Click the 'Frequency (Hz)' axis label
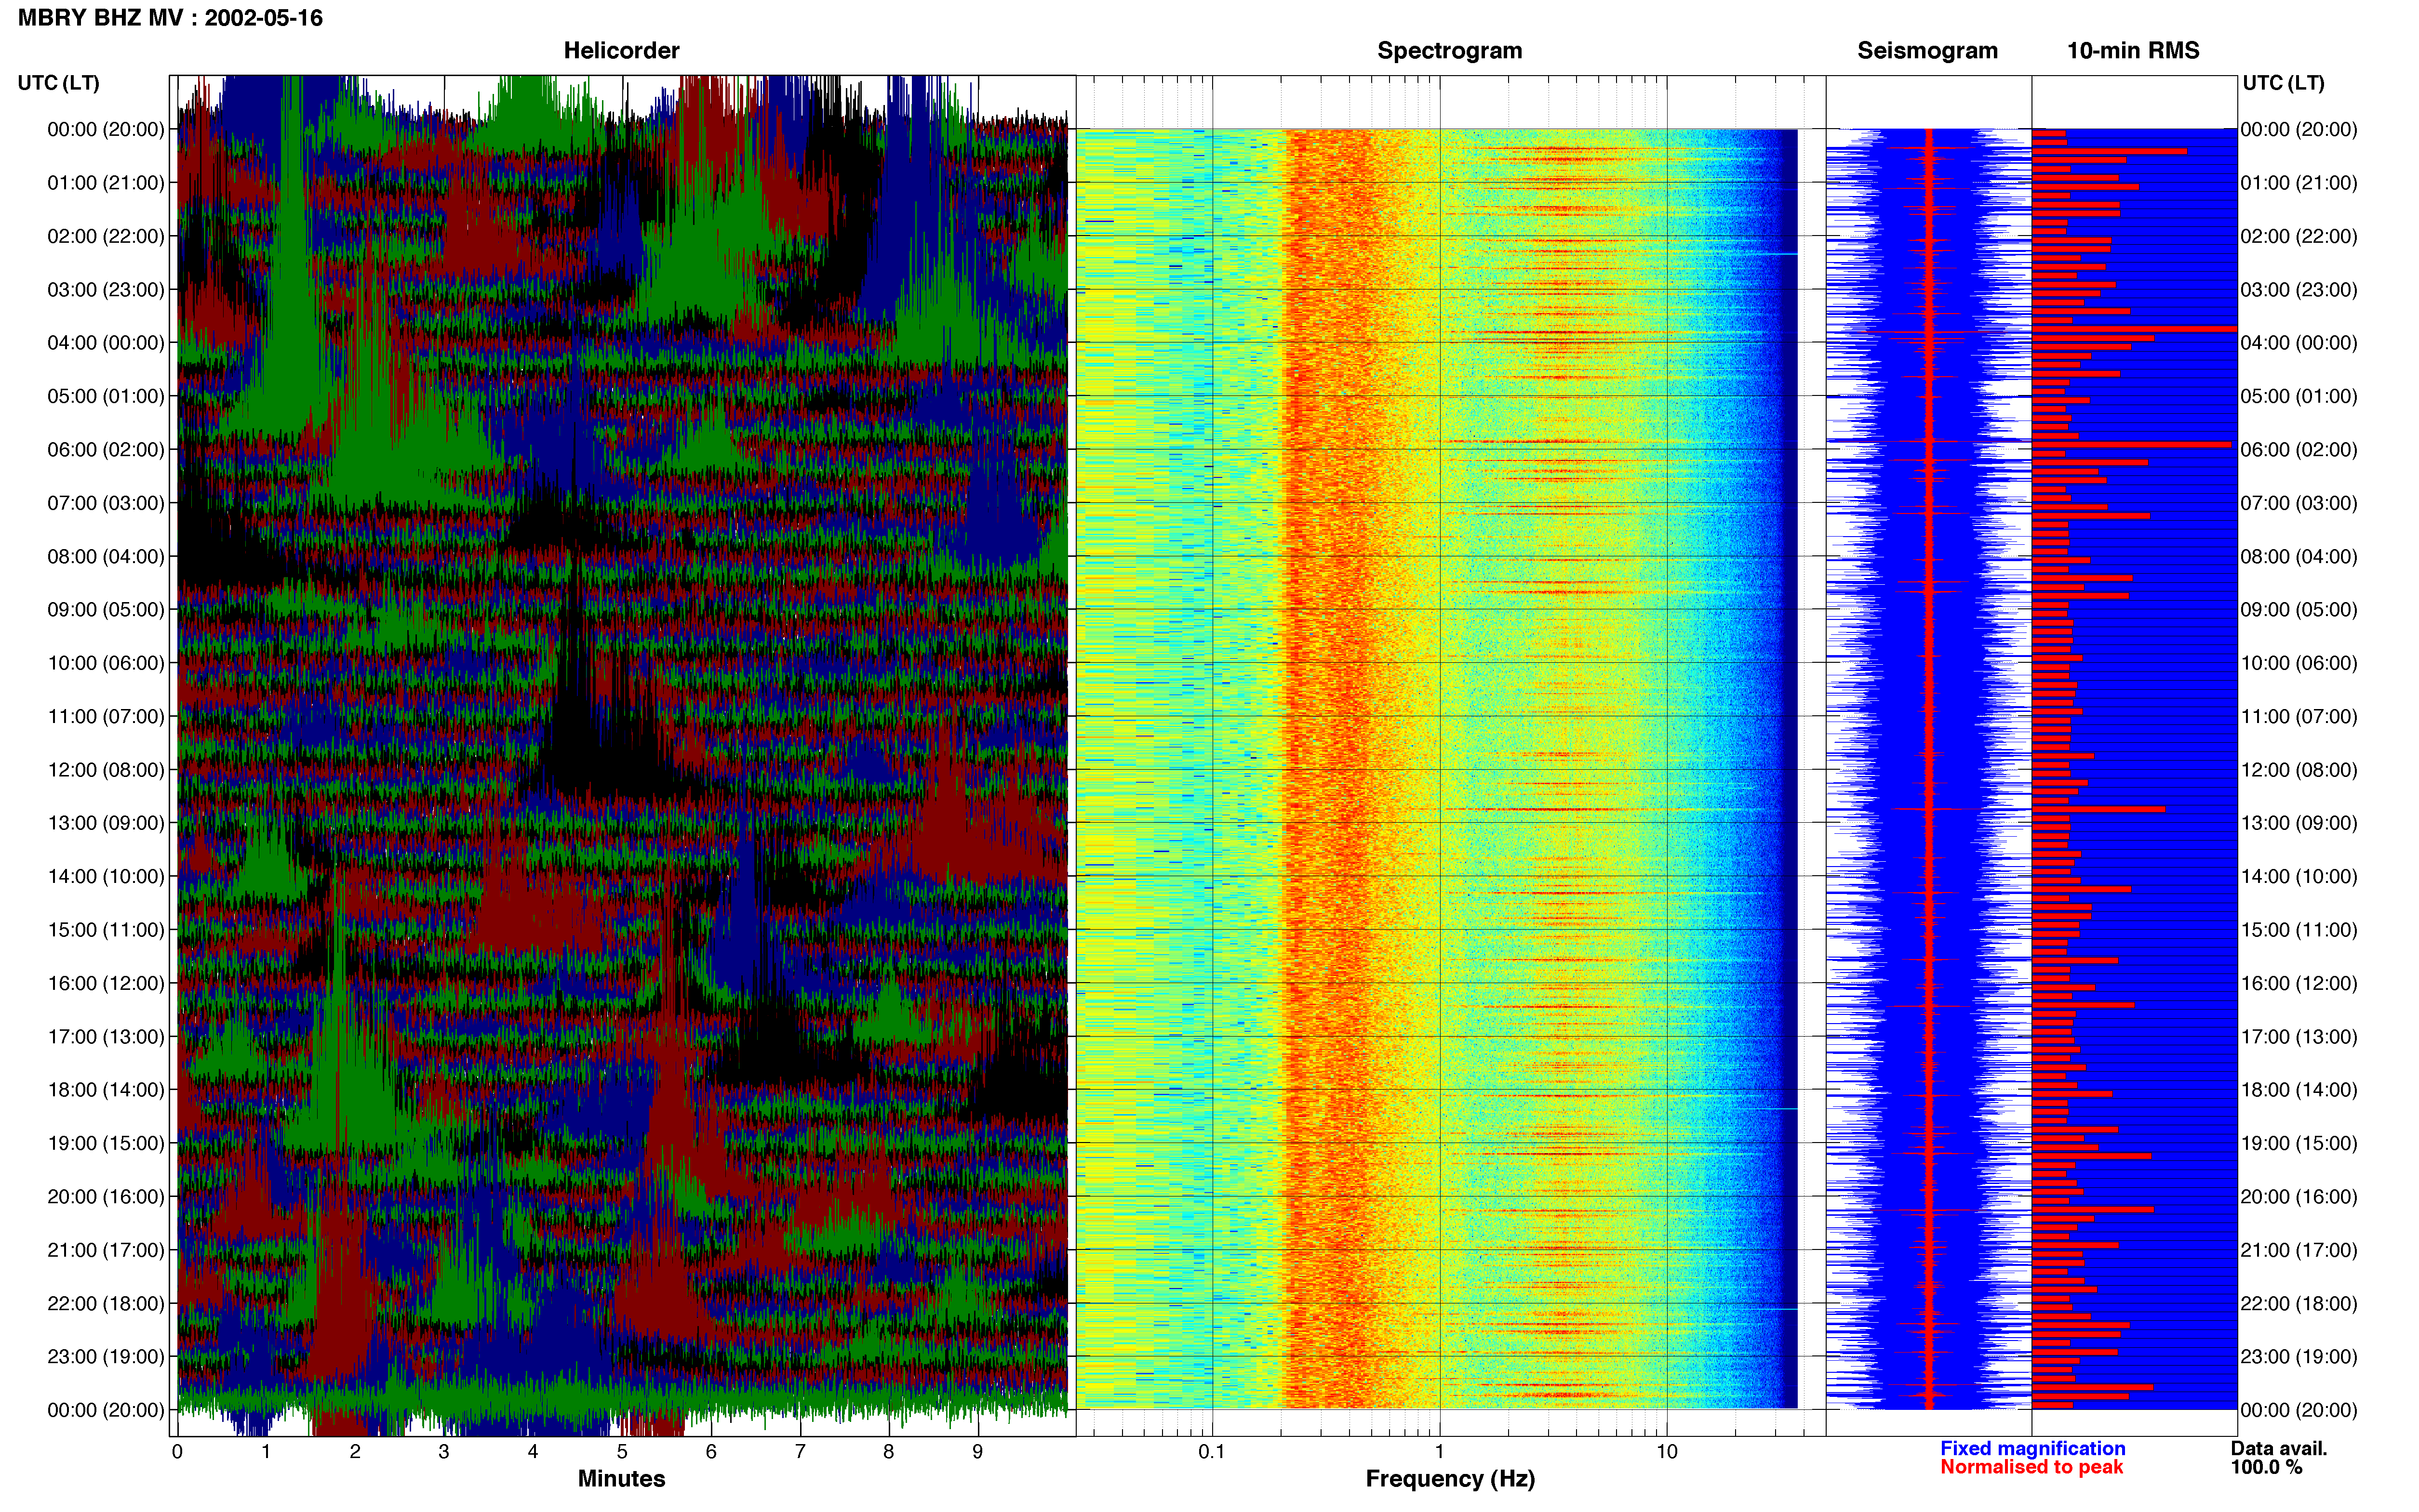 1450,1479
